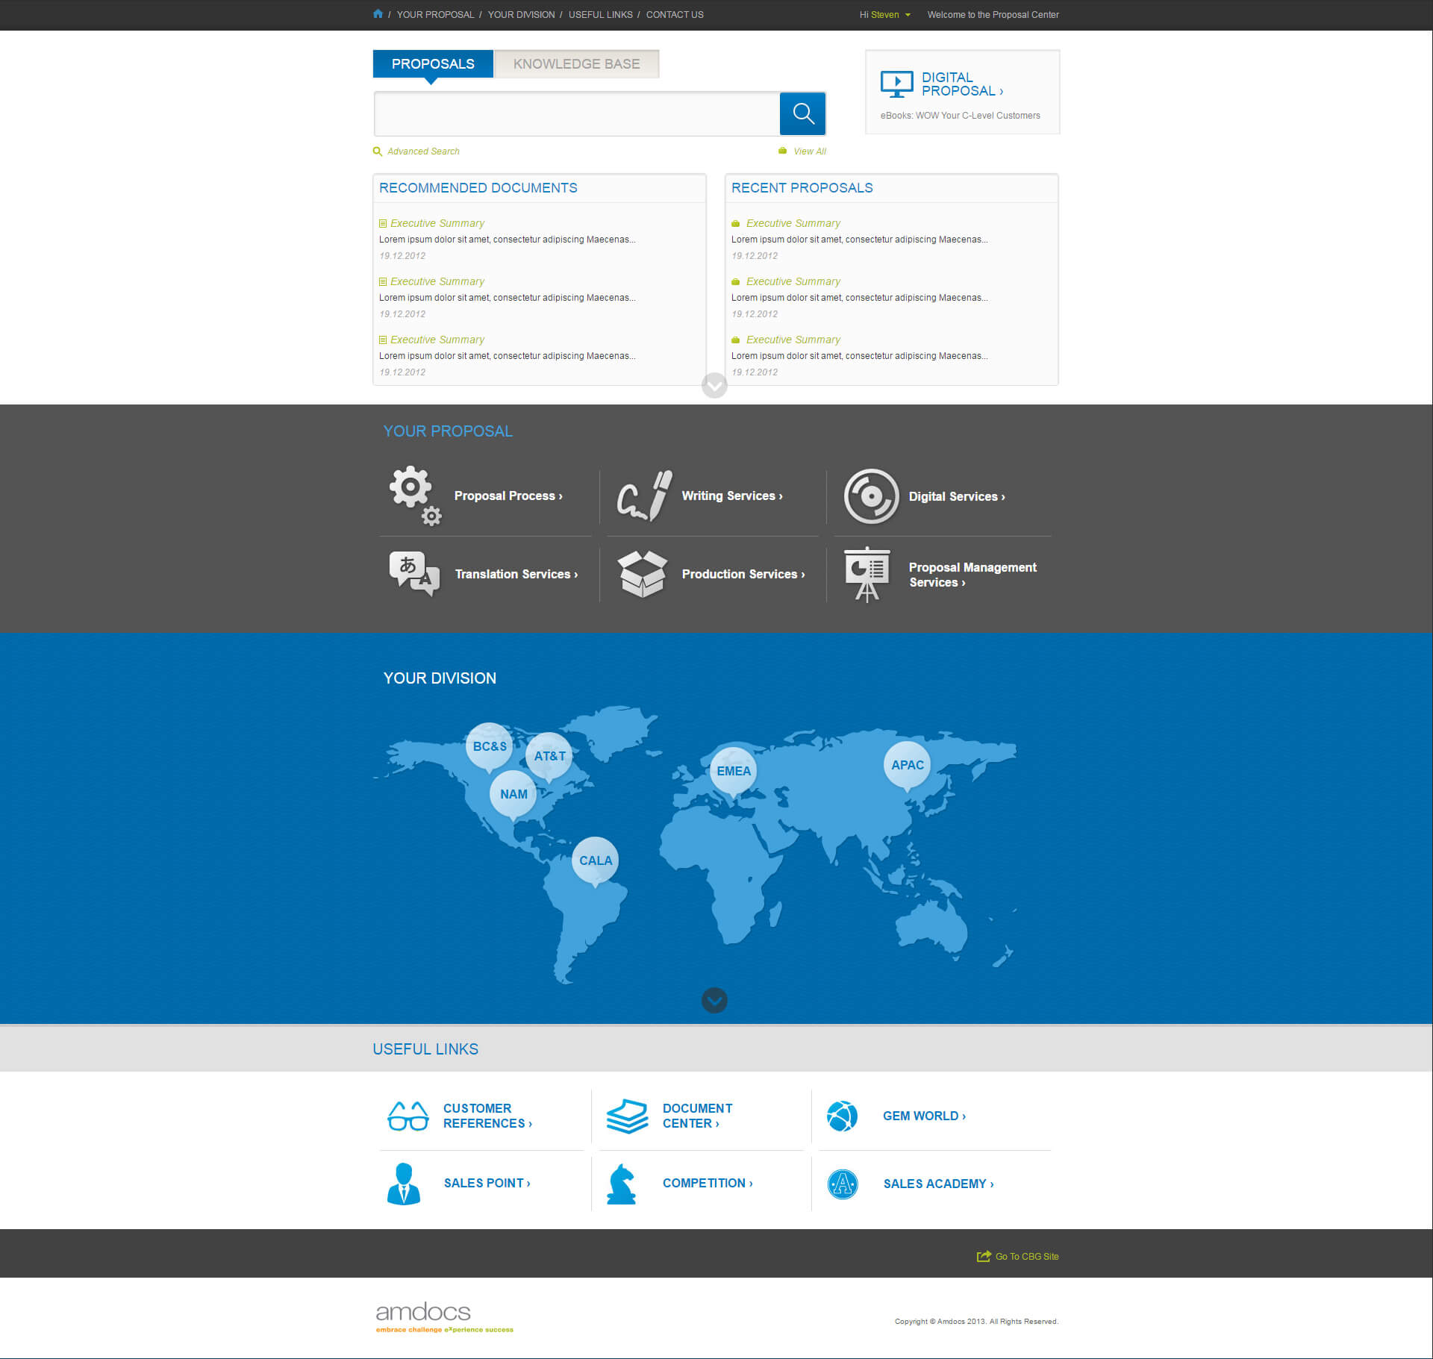This screenshot has width=1433, height=1359.
Task: Open Digital Services disc icon
Action: point(870,496)
